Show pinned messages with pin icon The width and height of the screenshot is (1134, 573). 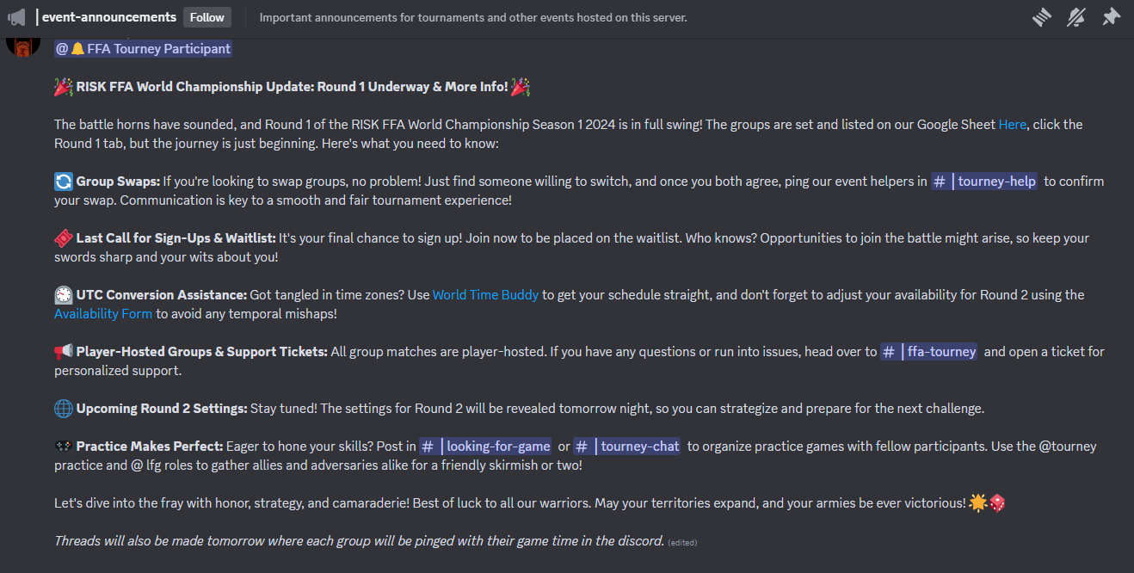tap(1112, 17)
